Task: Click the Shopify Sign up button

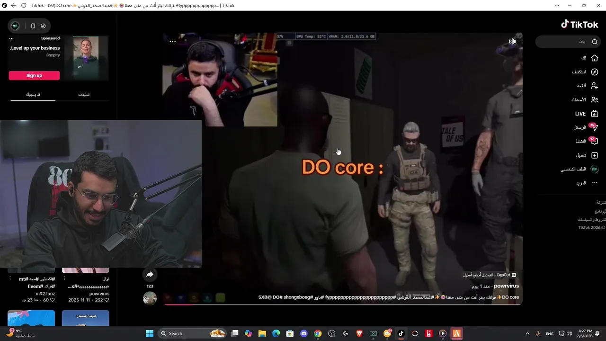Action: coord(34,76)
